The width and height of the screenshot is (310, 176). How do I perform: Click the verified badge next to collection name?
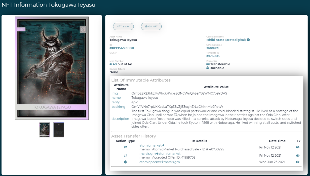click(x=248, y=40)
